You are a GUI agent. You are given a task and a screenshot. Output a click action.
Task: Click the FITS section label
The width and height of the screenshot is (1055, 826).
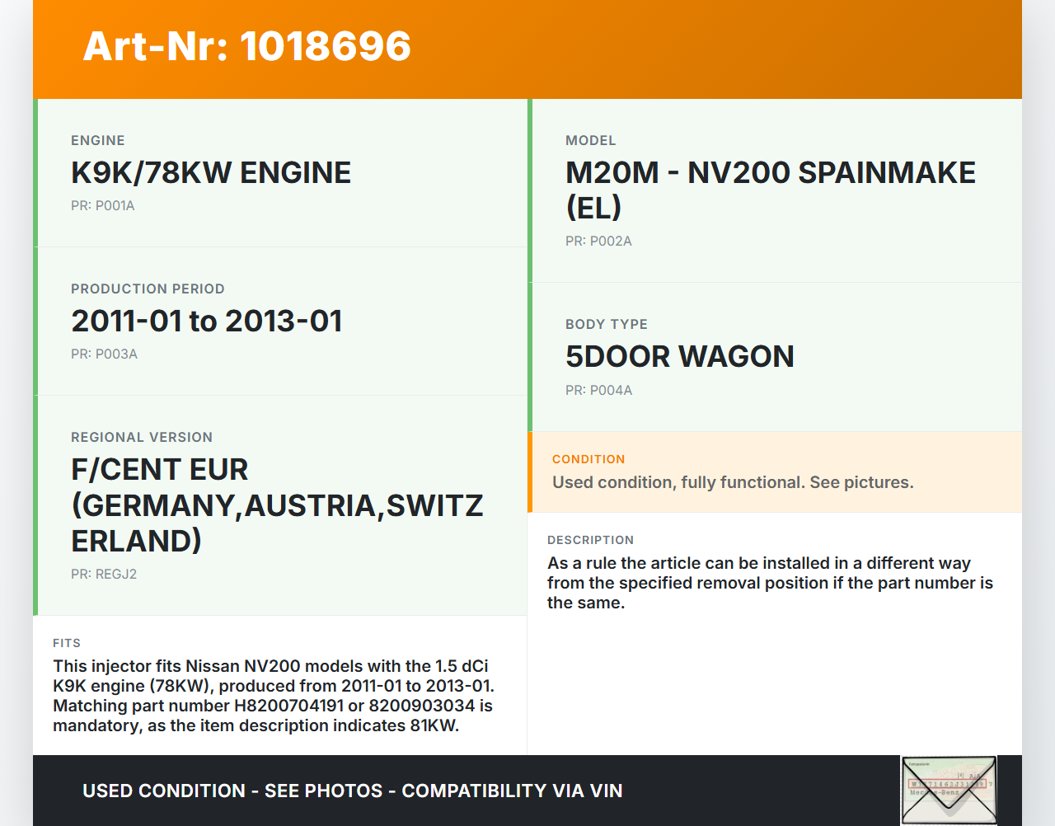pyautogui.click(x=67, y=643)
